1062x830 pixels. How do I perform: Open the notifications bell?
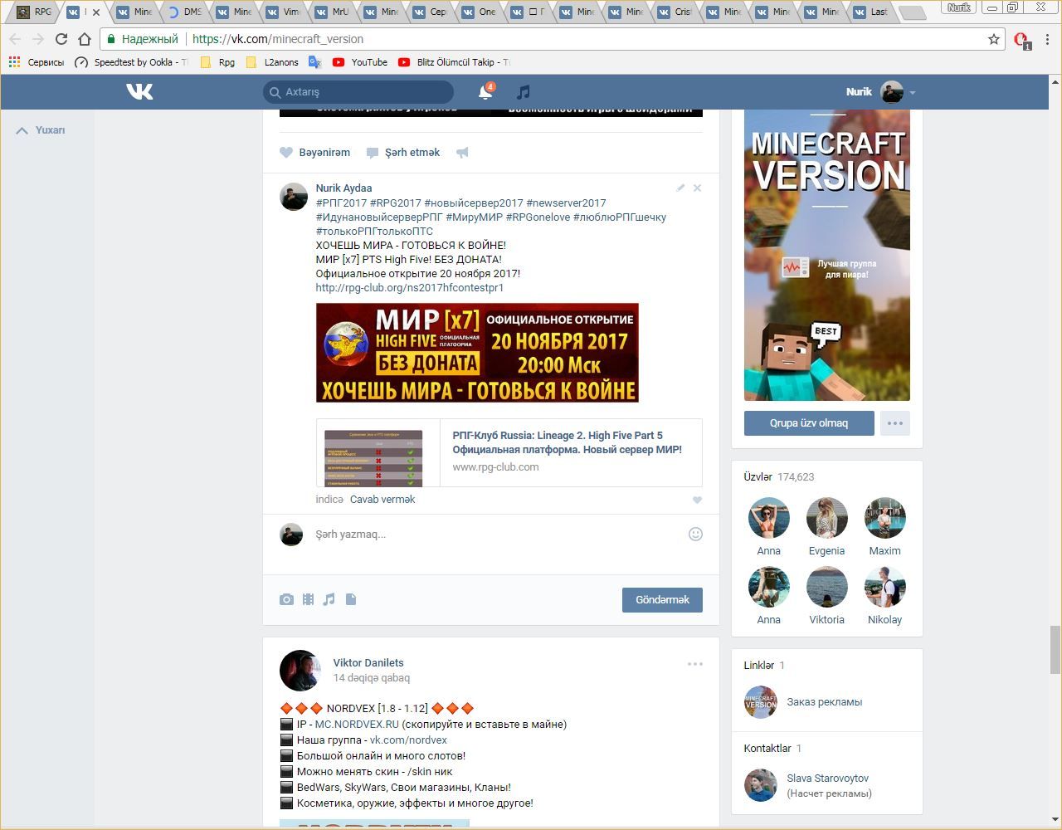click(485, 92)
